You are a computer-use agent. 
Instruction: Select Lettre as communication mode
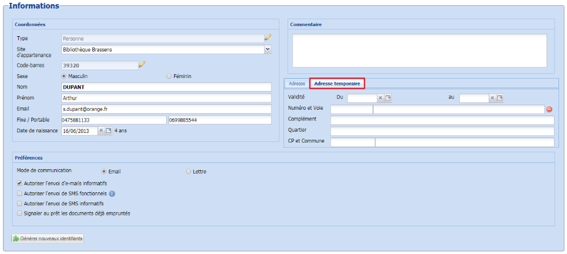coord(189,171)
